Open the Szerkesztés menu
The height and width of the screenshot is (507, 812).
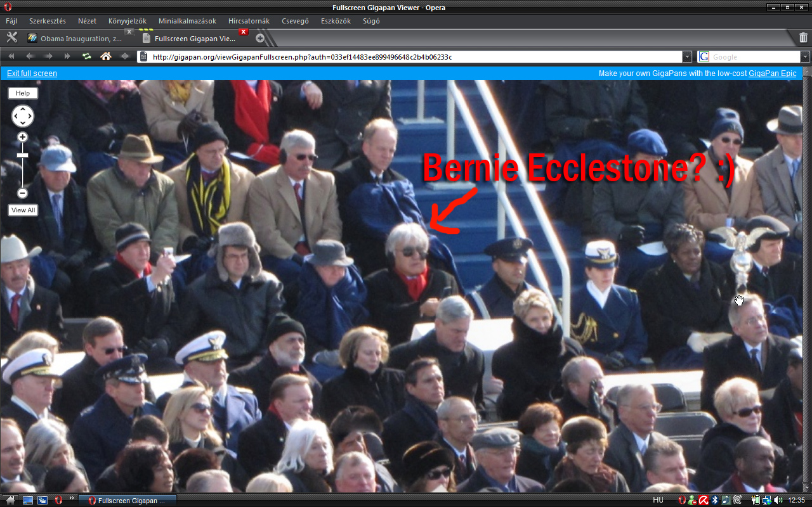click(48, 21)
